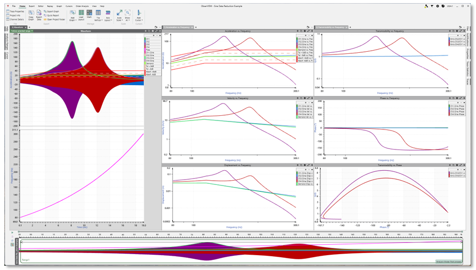Open settings of Acceleration vs. Frequency graph

coord(305,31)
